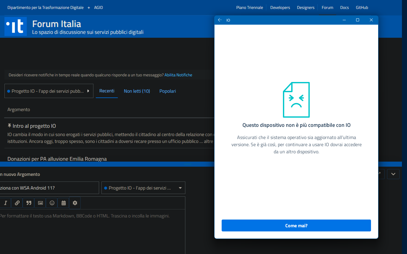This screenshot has height=254, width=407.
Task: Click the back arrow in the IO window
Action: [220, 20]
